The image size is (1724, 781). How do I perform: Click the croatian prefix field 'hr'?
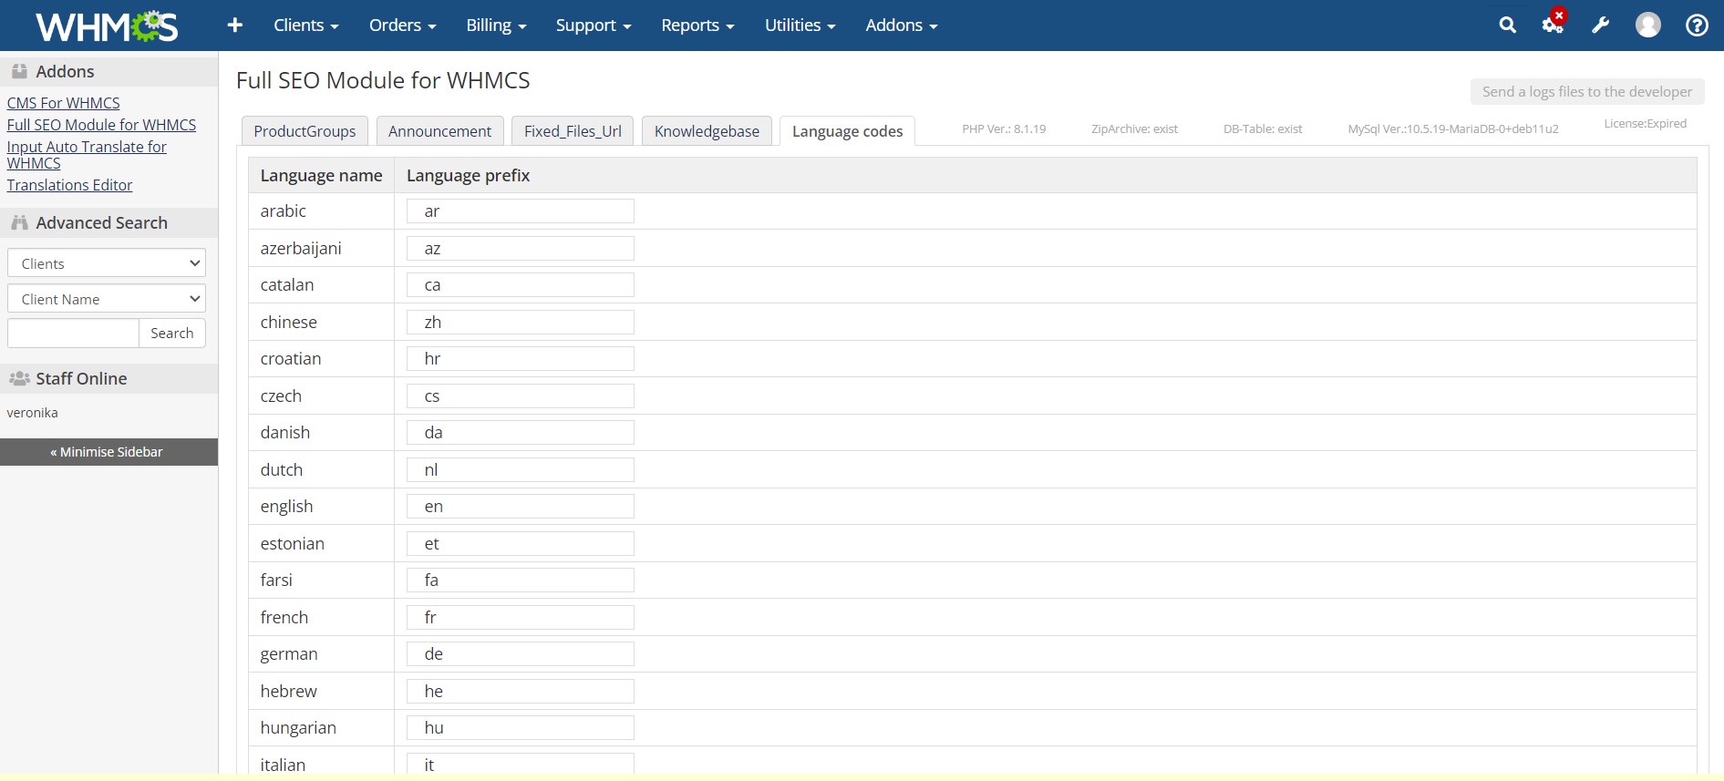coord(520,359)
